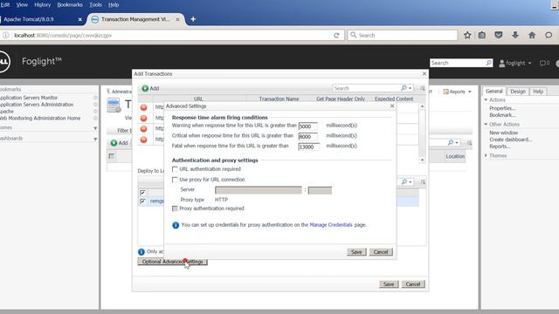Click the Pocket icon in browser toolbar
Screen dimensions: 559x314
pyautogui.click(x=499, y=35)
